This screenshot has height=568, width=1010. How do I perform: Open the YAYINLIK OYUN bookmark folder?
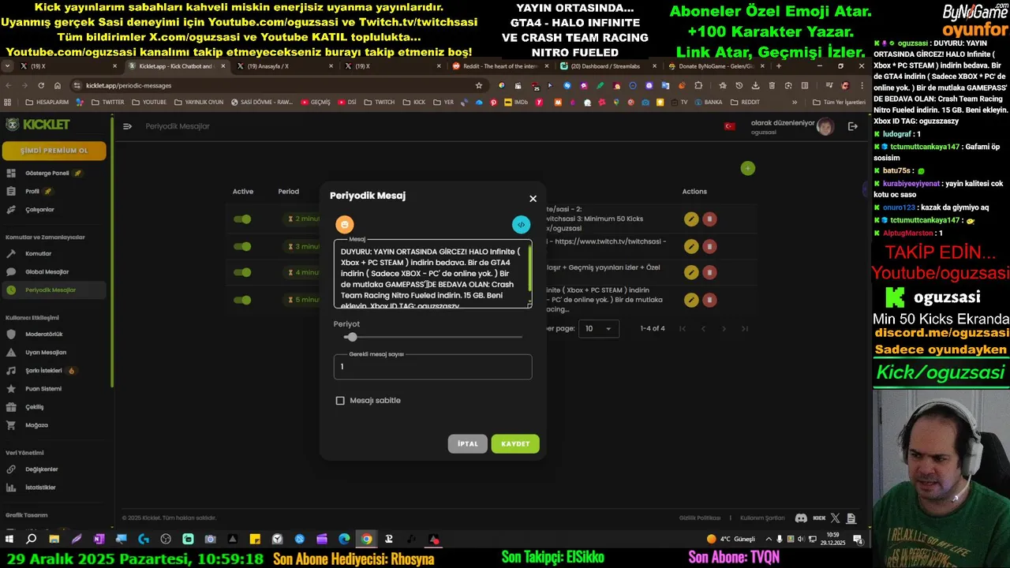[x=199, y=102]
